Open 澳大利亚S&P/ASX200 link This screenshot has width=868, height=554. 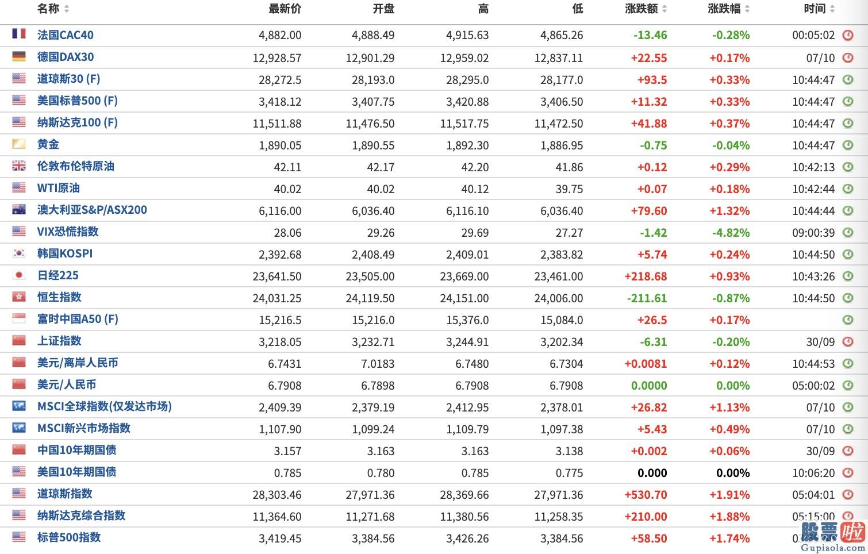pyautogui.click(x=92, y=210)
